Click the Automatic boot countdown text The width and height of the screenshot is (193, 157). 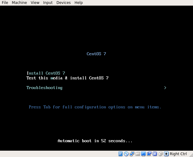(95, 141)
